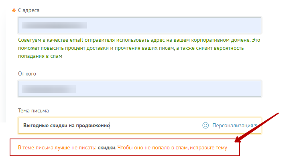Click the С адреса field label

coord(28,10)
